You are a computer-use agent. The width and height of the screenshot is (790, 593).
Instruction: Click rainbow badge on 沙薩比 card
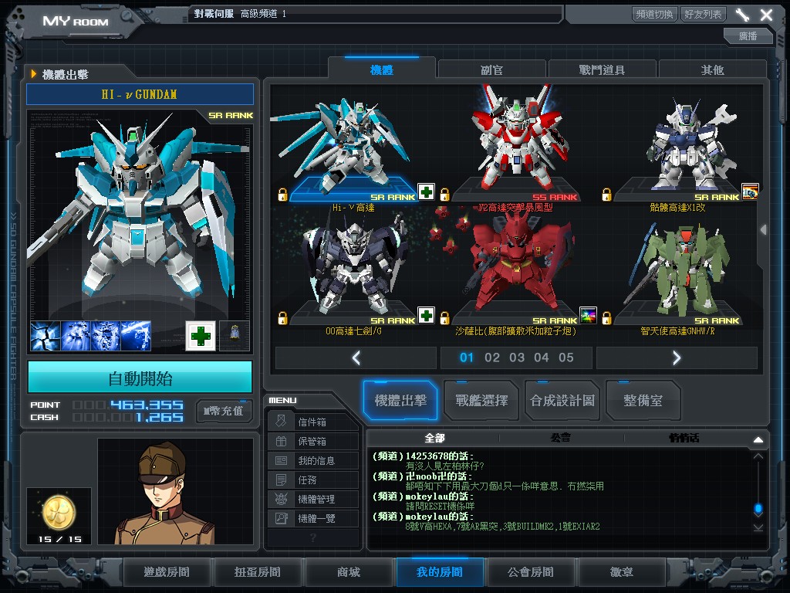pyautogui.click(x=588, y=315)
